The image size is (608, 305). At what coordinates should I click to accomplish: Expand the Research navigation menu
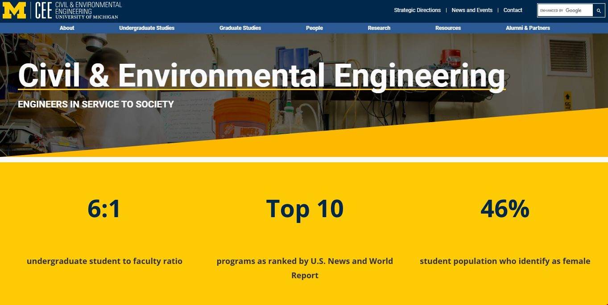pos(379,28)
